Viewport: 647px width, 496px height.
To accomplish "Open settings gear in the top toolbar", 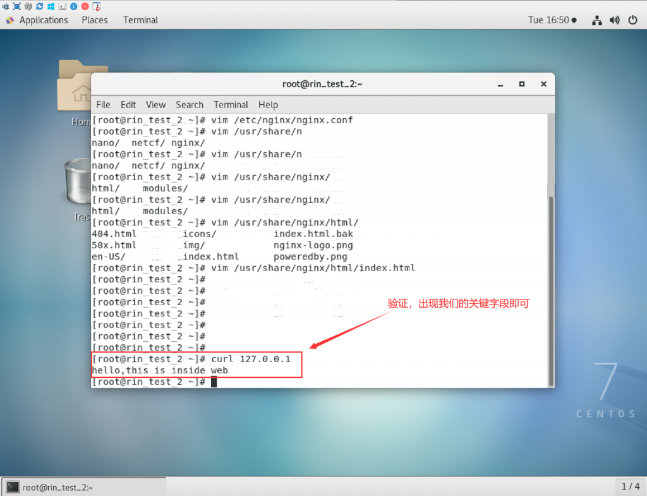I will (x=28, y=6).
